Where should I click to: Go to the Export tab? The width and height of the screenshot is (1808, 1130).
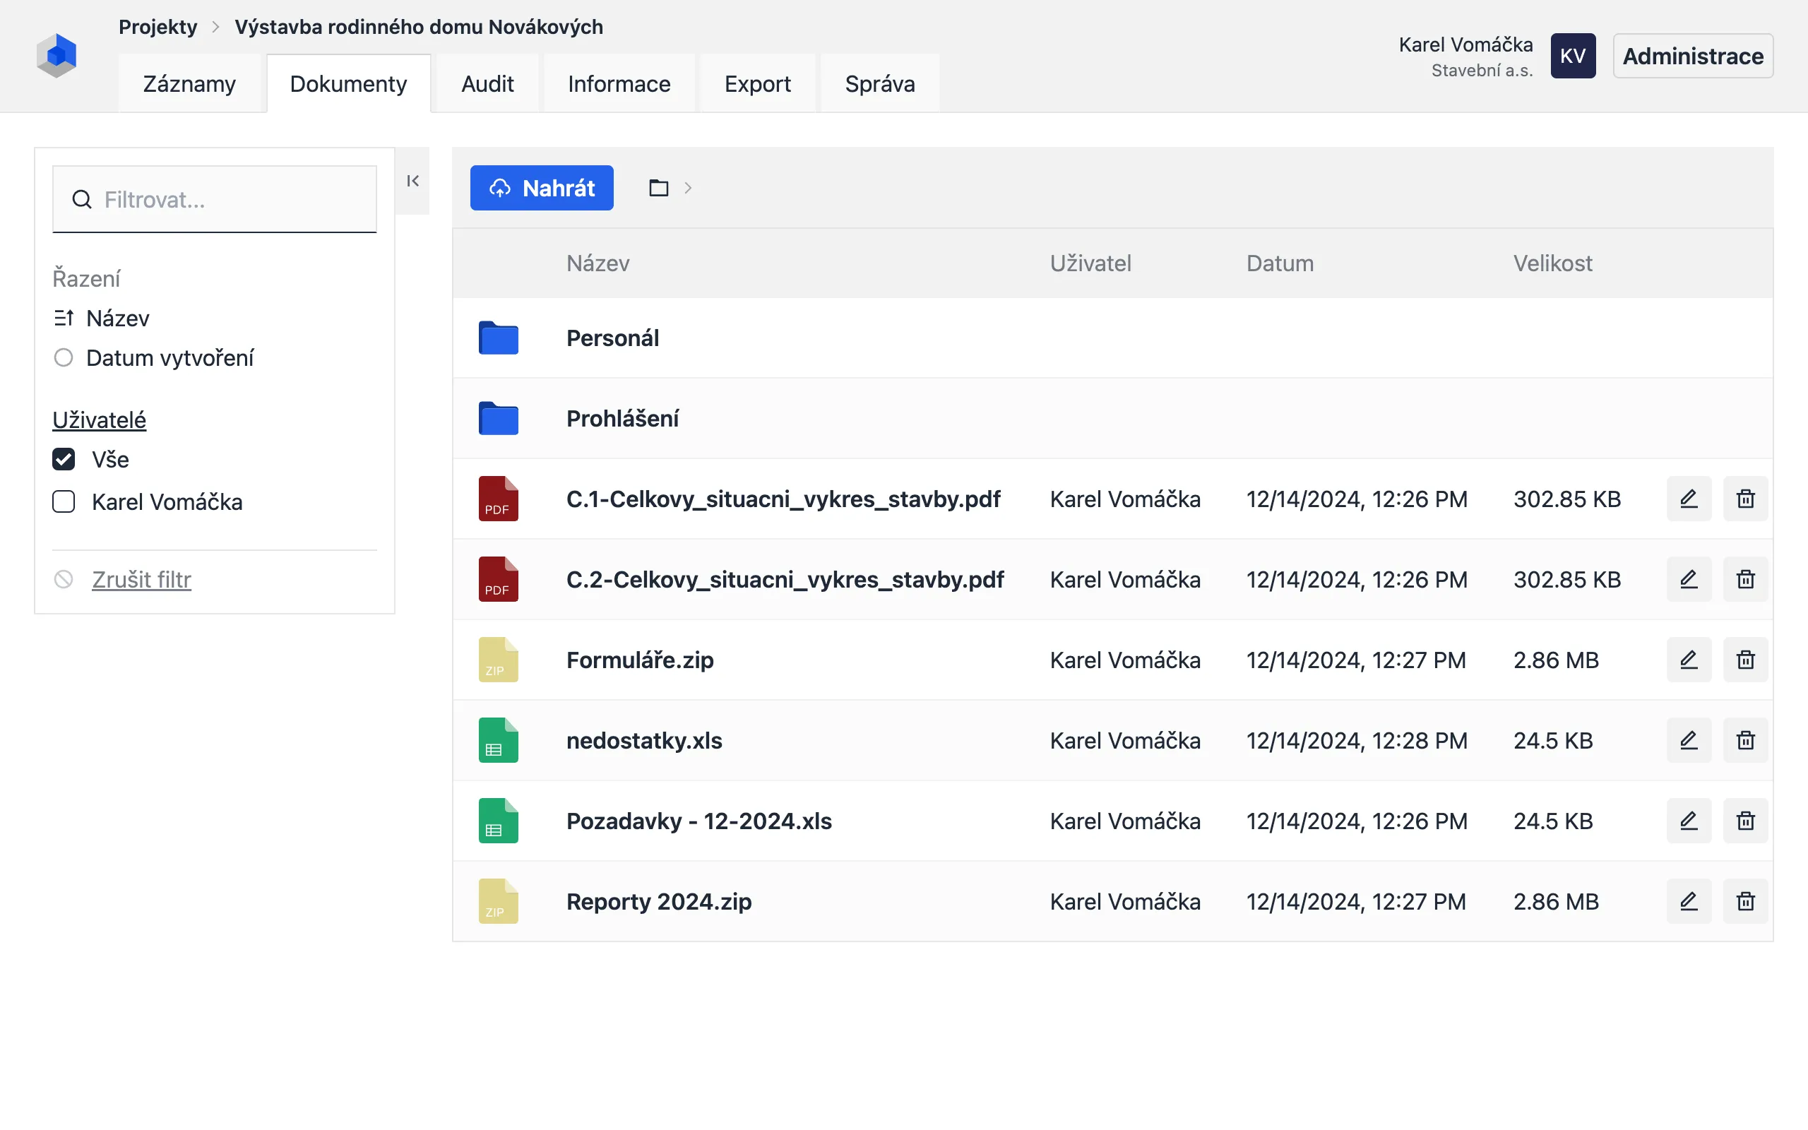click(x=758, y=84)
